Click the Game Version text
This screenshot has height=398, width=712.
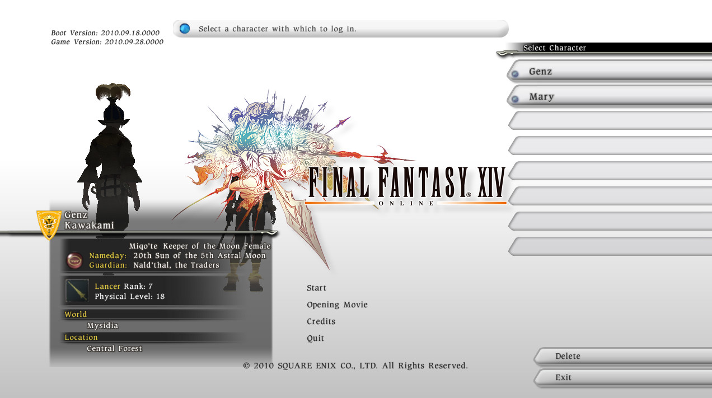107,42
